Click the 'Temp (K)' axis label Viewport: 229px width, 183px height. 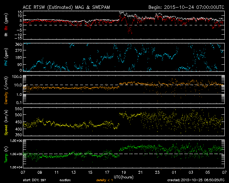pyautogui.click(x=6, y=155)
